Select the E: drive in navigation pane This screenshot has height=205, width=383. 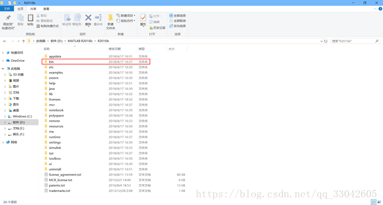[x=19, y=128]
